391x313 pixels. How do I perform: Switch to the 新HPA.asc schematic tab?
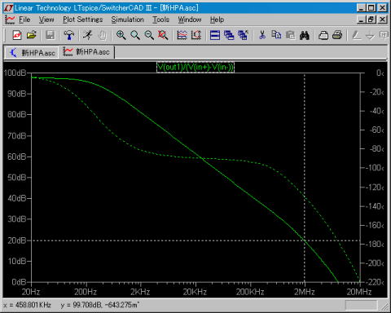tap(32, 52)
